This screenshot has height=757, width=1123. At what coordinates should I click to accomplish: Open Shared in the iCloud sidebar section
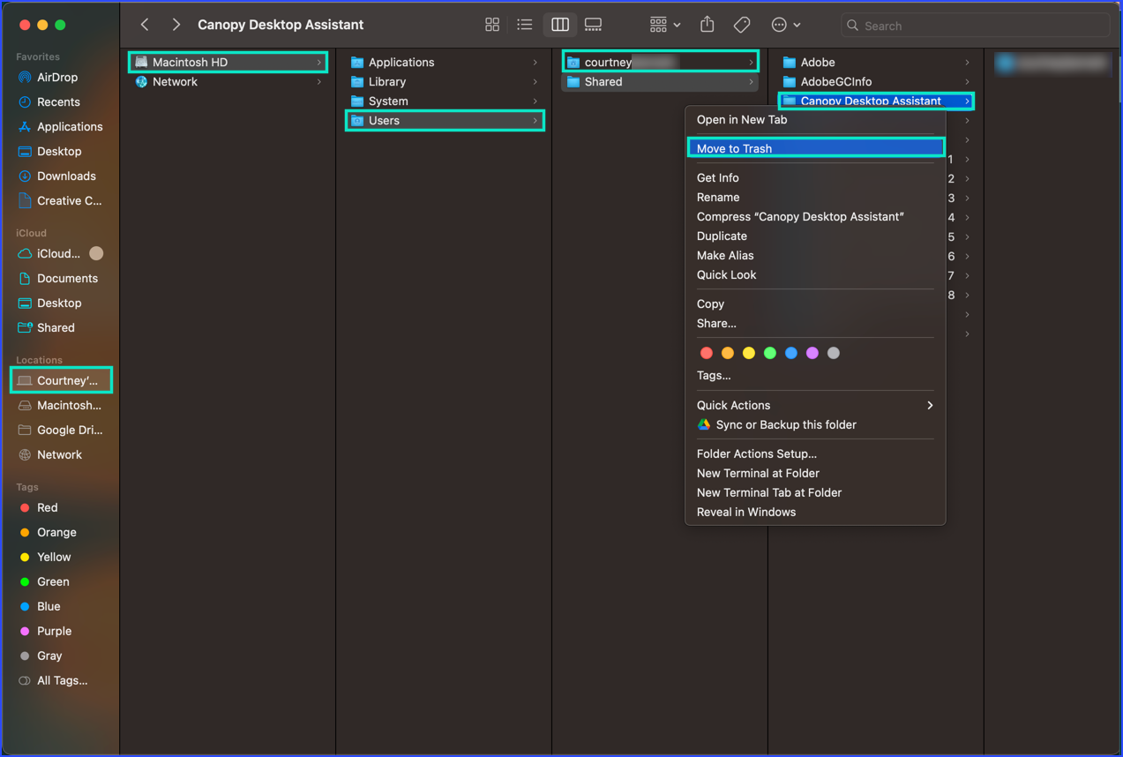(56, 328)
